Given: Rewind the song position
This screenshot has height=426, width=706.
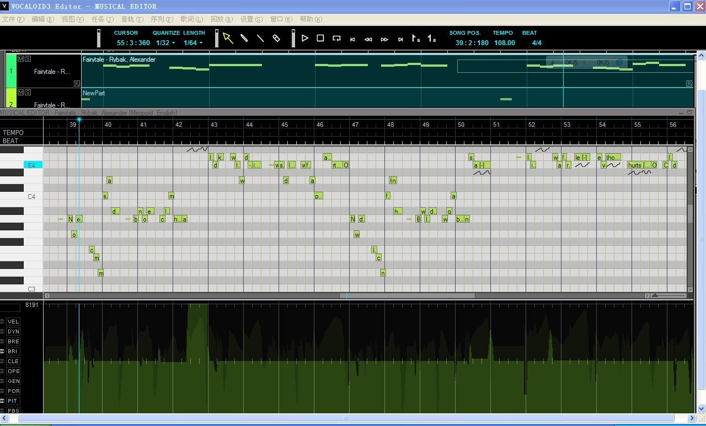Looking at the screenshot, I should point(368,39).
